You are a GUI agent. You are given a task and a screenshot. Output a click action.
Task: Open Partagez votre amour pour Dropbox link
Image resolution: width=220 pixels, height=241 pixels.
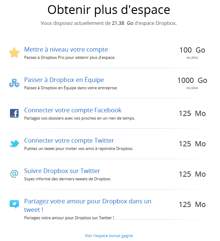click(88, 205)
